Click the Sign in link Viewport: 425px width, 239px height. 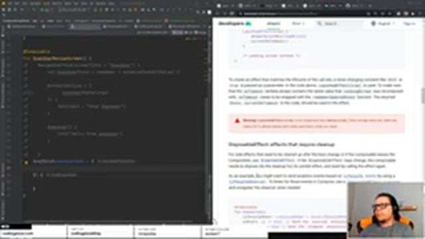[409, 24]
